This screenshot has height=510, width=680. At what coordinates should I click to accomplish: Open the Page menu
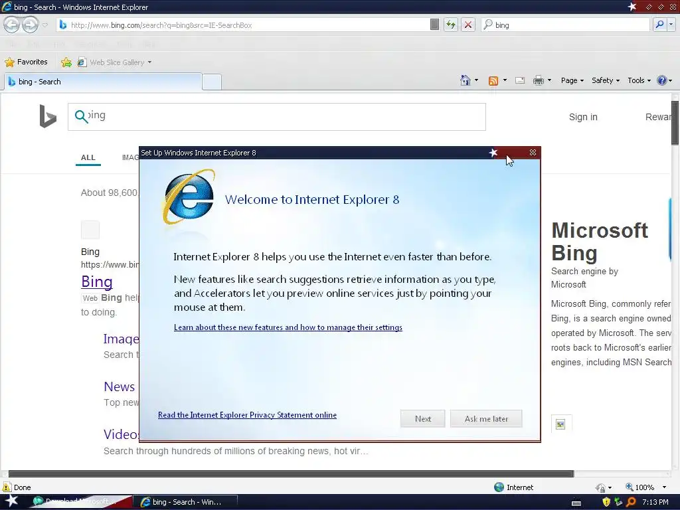[572, 80]
